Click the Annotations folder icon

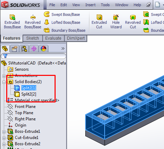click(x=10, y=76)
